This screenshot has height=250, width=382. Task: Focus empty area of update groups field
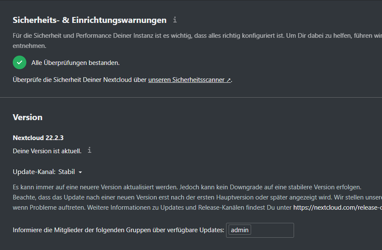click(x=272, y=230)
